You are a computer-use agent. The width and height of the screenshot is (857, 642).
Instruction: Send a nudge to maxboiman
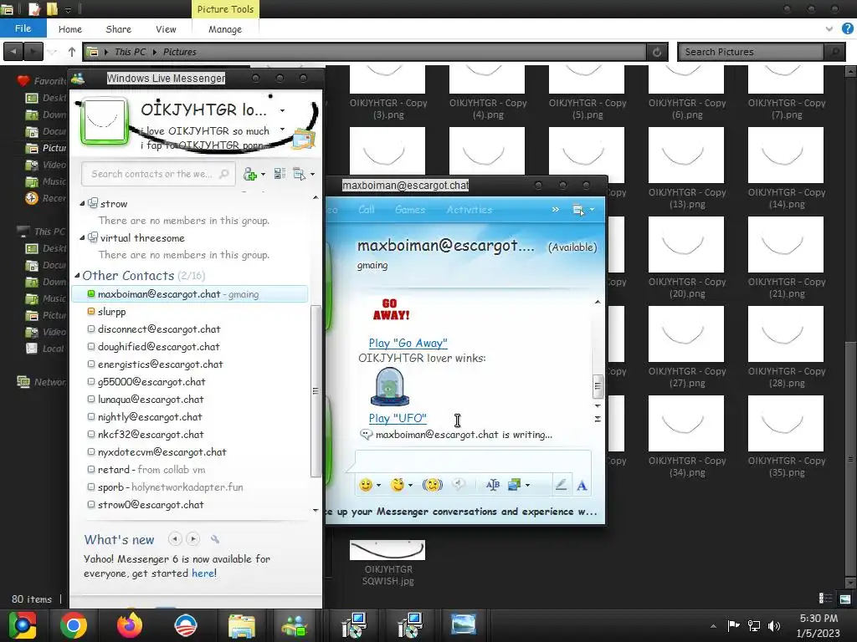tap(433, 485)
